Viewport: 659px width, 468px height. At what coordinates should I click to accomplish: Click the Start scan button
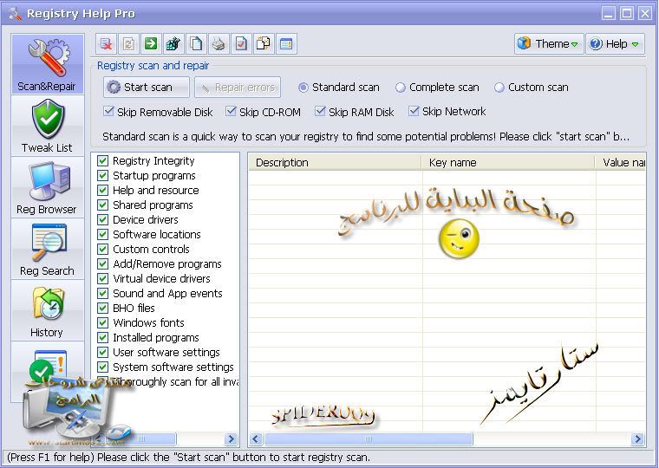click(147, 87)
